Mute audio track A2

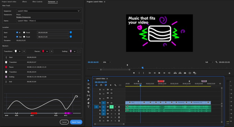point(111,110)
